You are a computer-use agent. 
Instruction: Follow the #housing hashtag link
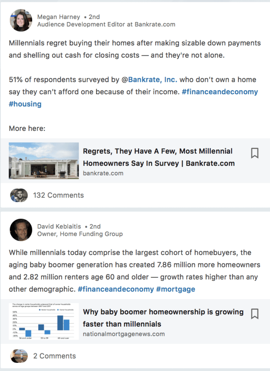[25, 104]
